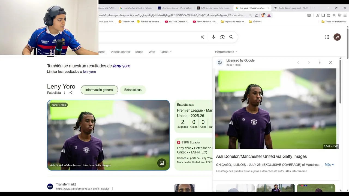349x196 pixels.
Task: Open the Transfermarkt search result
Action: (x=66, y=184)
